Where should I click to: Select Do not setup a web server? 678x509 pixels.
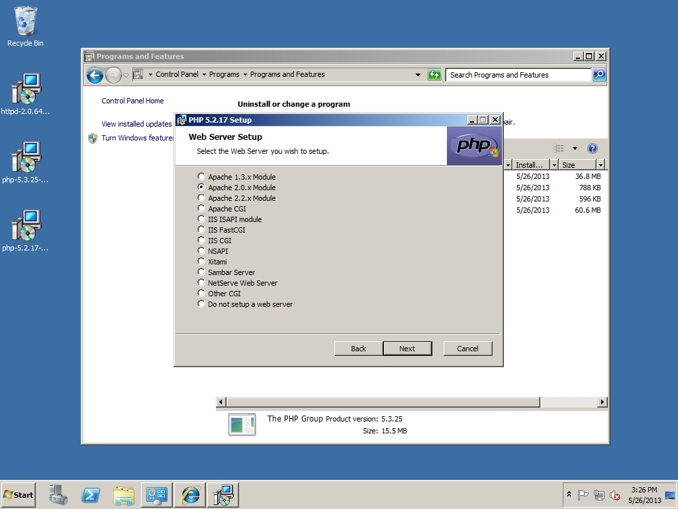[201, 304]
